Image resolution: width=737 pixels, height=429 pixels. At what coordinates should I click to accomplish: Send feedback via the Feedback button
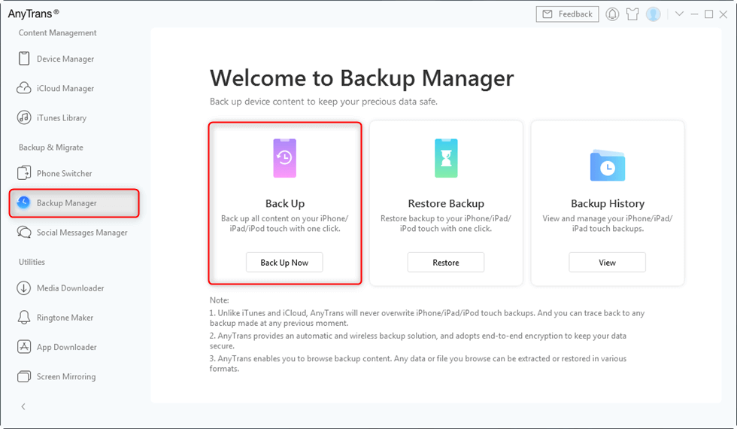click(x=568, y=14)
